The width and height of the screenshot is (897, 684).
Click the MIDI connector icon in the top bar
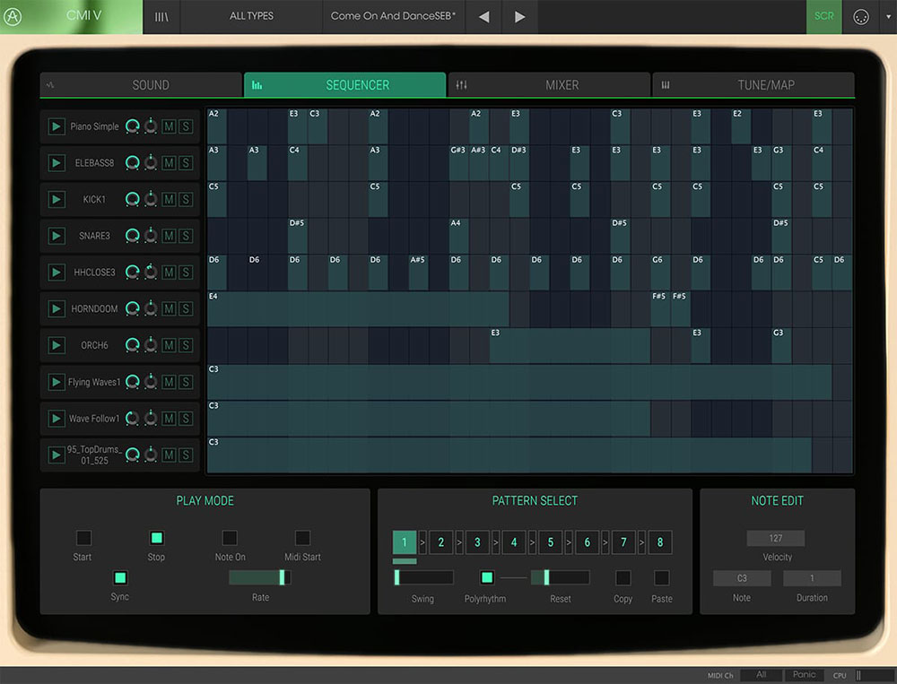coord(860,16)
